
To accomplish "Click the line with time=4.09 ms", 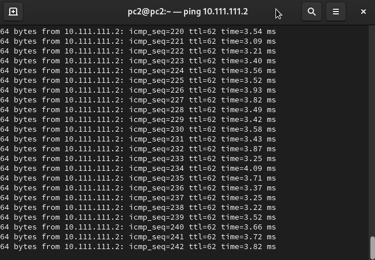I will pos(138,168).
